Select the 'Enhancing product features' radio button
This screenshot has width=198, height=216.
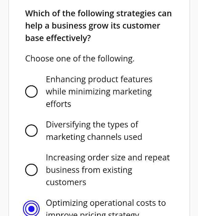pos(31,92)
